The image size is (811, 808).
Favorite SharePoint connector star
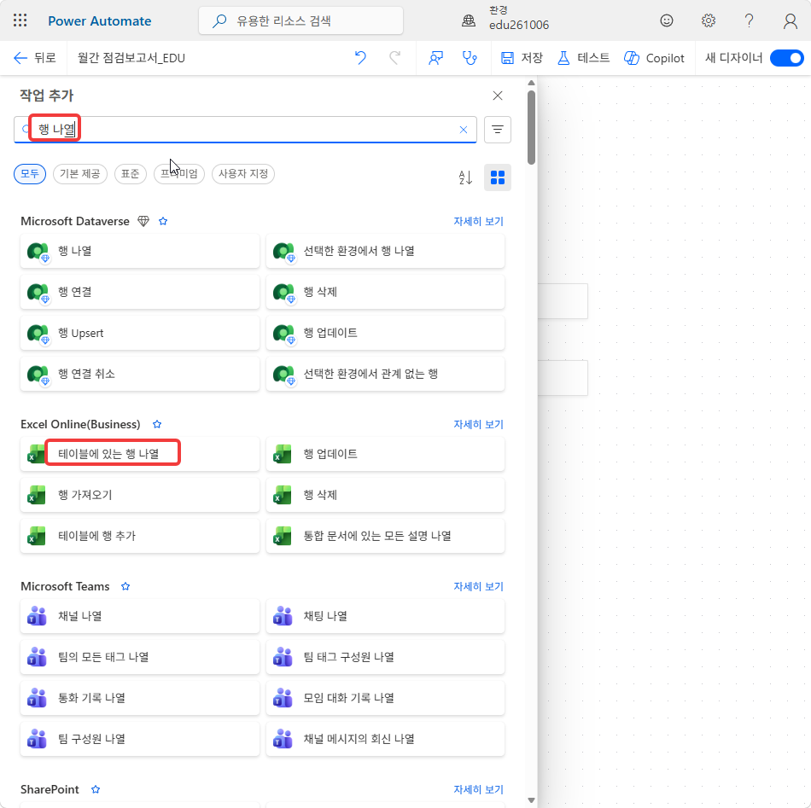point(95,790)
